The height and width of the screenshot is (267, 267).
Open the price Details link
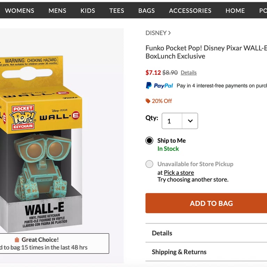pyautogui.click(x=188, y=73)
